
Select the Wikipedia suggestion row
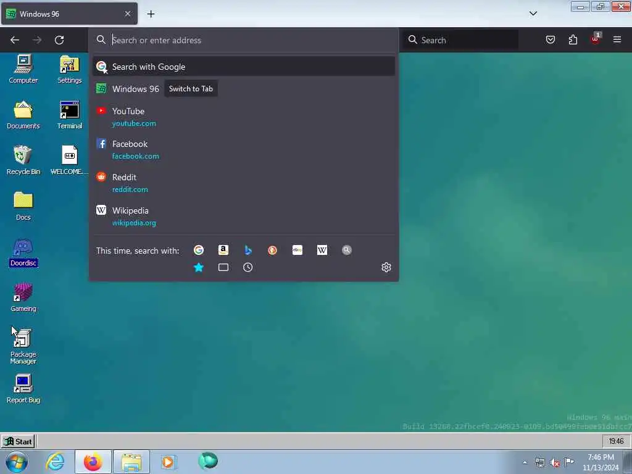click(244, 217)
